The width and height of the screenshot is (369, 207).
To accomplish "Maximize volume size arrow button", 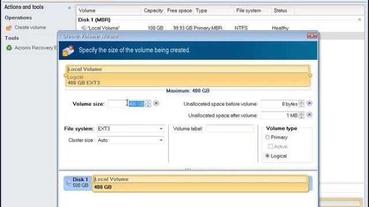I will tap(156, 103).
